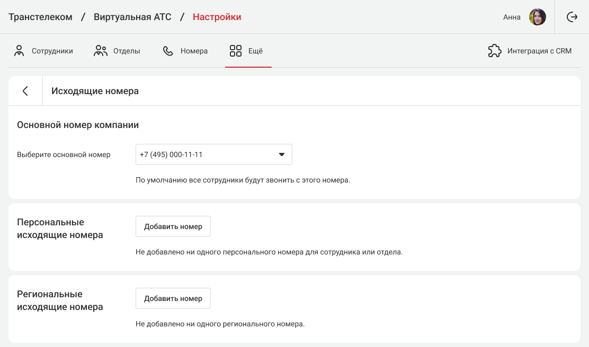Go back using the left chevron arrow
The width and height of the screenshot is (589, 347).
[25, 91]
